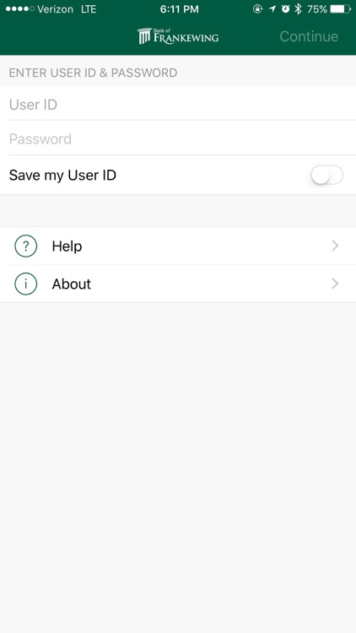
Task: Open the About menu item
Action: [x=178, y=284]
